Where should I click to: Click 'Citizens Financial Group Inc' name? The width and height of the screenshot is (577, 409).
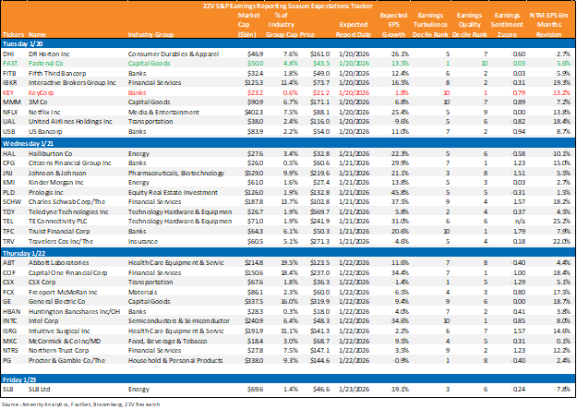pos(69,163)
